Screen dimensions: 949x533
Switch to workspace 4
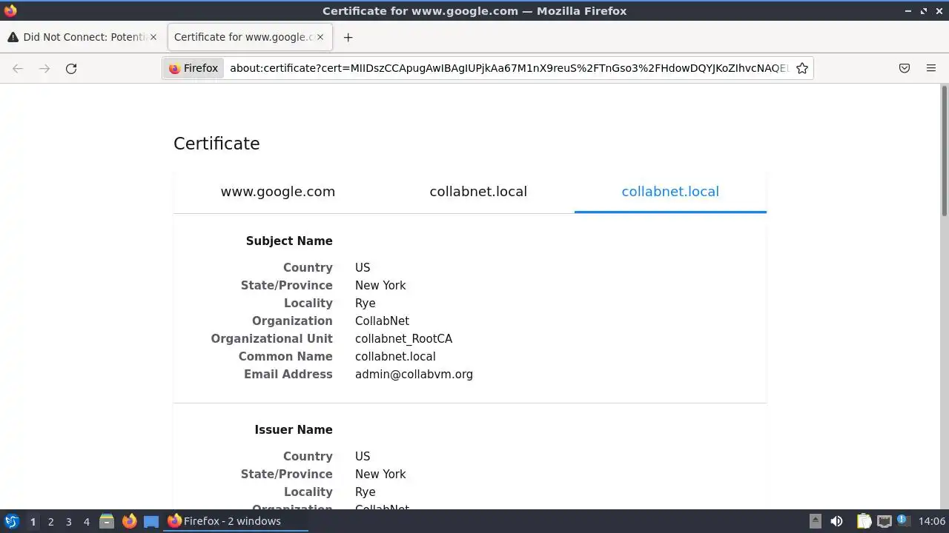point(86,521)
